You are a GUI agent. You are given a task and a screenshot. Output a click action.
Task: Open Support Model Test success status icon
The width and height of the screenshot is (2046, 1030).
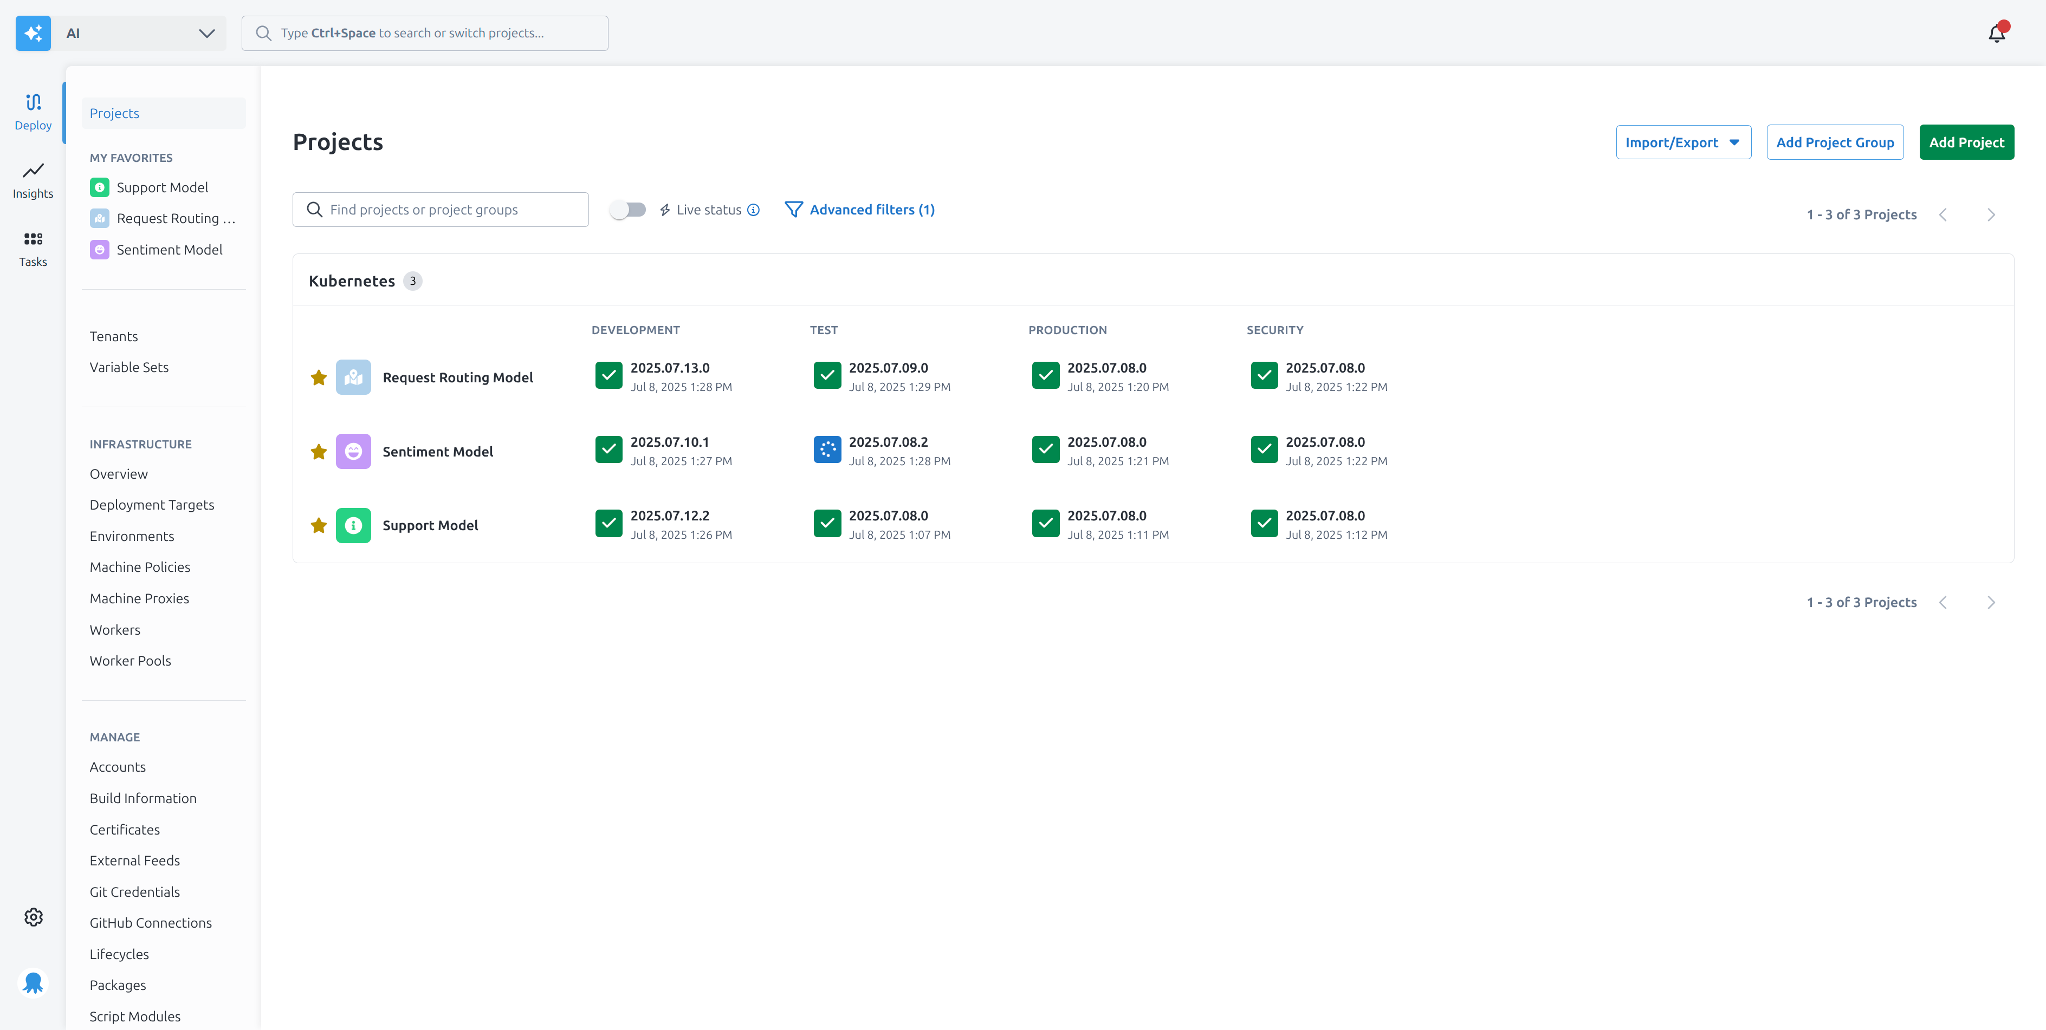[827, 523]
